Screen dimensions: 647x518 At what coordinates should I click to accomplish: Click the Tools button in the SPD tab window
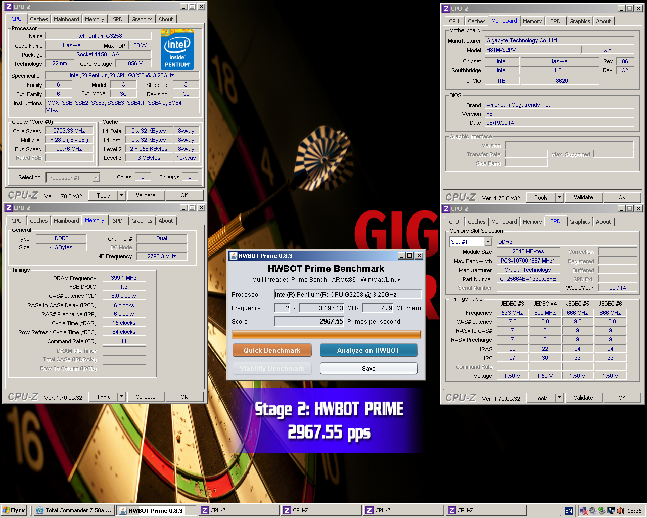541,398
